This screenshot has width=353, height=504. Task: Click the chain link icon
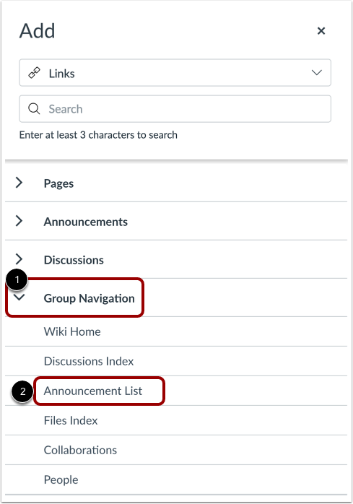[x=34, y=73]
